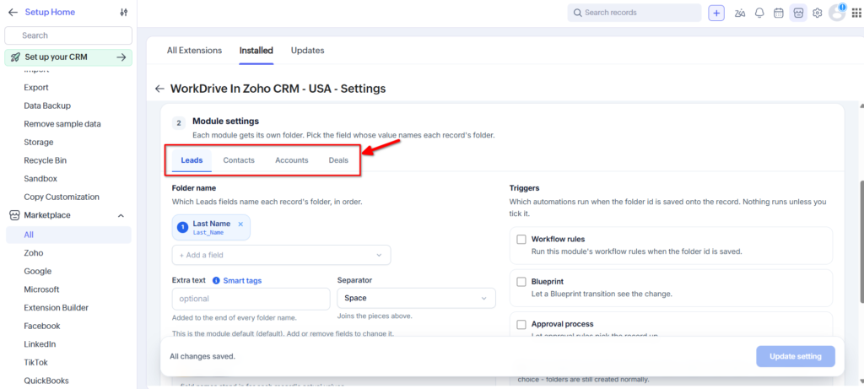This screenshot has height=389, width=864.
Task: Open the Smart tags link
Action: [242, 280]
